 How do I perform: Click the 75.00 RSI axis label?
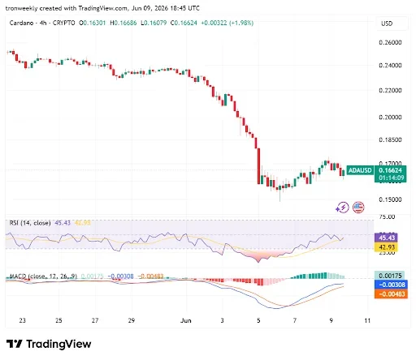pos(387,216)
